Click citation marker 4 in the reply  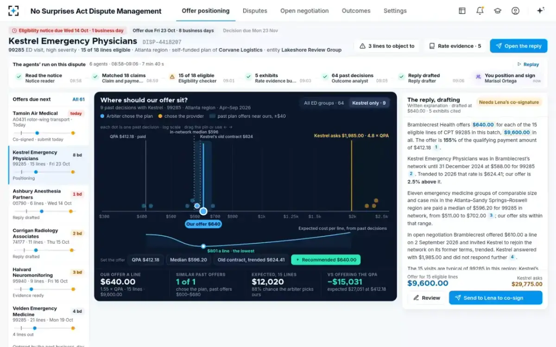(512, 257)
